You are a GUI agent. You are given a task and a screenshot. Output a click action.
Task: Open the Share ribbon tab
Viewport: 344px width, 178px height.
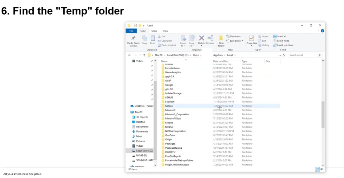pyautogui.click(x=154, y=31)
